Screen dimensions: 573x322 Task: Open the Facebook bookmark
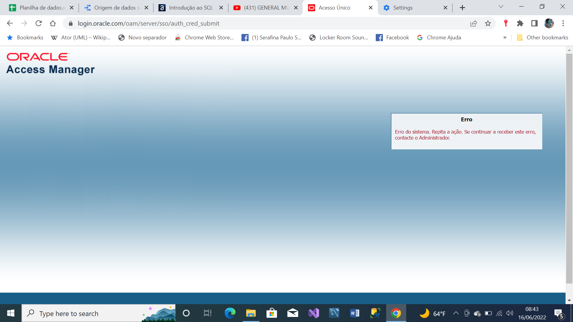(392, 38)
